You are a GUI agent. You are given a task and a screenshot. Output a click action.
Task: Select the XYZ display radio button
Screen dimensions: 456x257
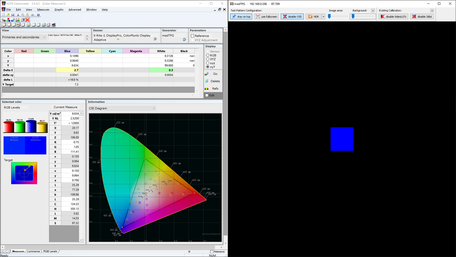[208, 59]
